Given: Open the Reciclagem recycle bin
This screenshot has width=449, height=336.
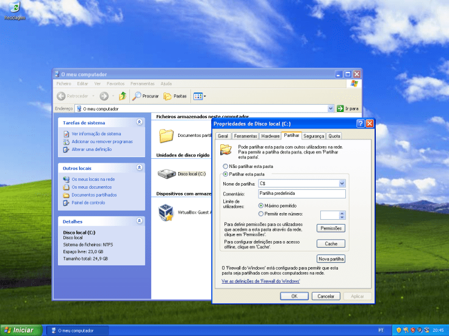Looking at the screenshot, I should pyautogui.click(x=13, y=9).
